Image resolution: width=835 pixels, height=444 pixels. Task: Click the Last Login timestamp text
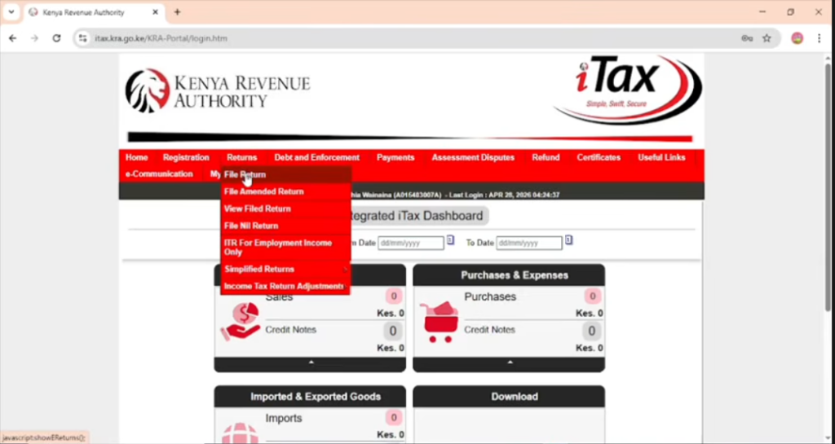coord(504,196)
